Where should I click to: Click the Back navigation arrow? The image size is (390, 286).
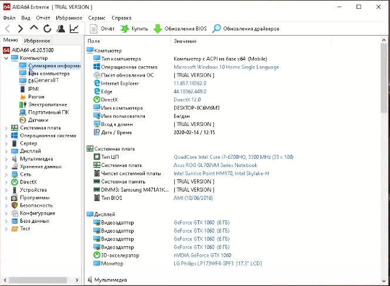(8, 29)
